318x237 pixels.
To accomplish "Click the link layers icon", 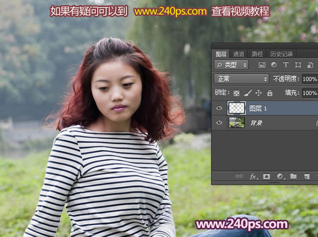I will tap(239, 176).
